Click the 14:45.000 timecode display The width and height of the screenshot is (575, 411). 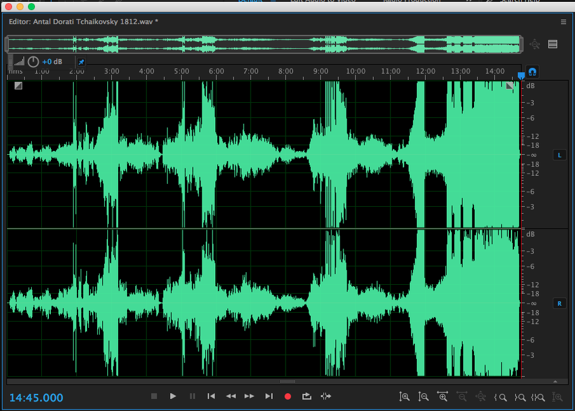(x=36, y=398)
